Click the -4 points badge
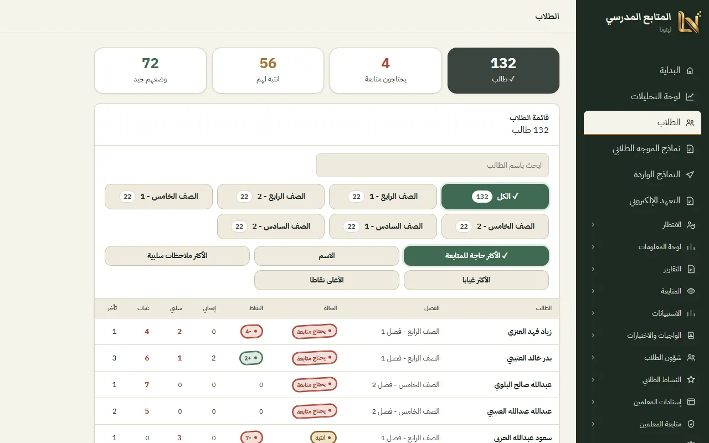Screen dimensions: 709x443 (x=251, y=332)
